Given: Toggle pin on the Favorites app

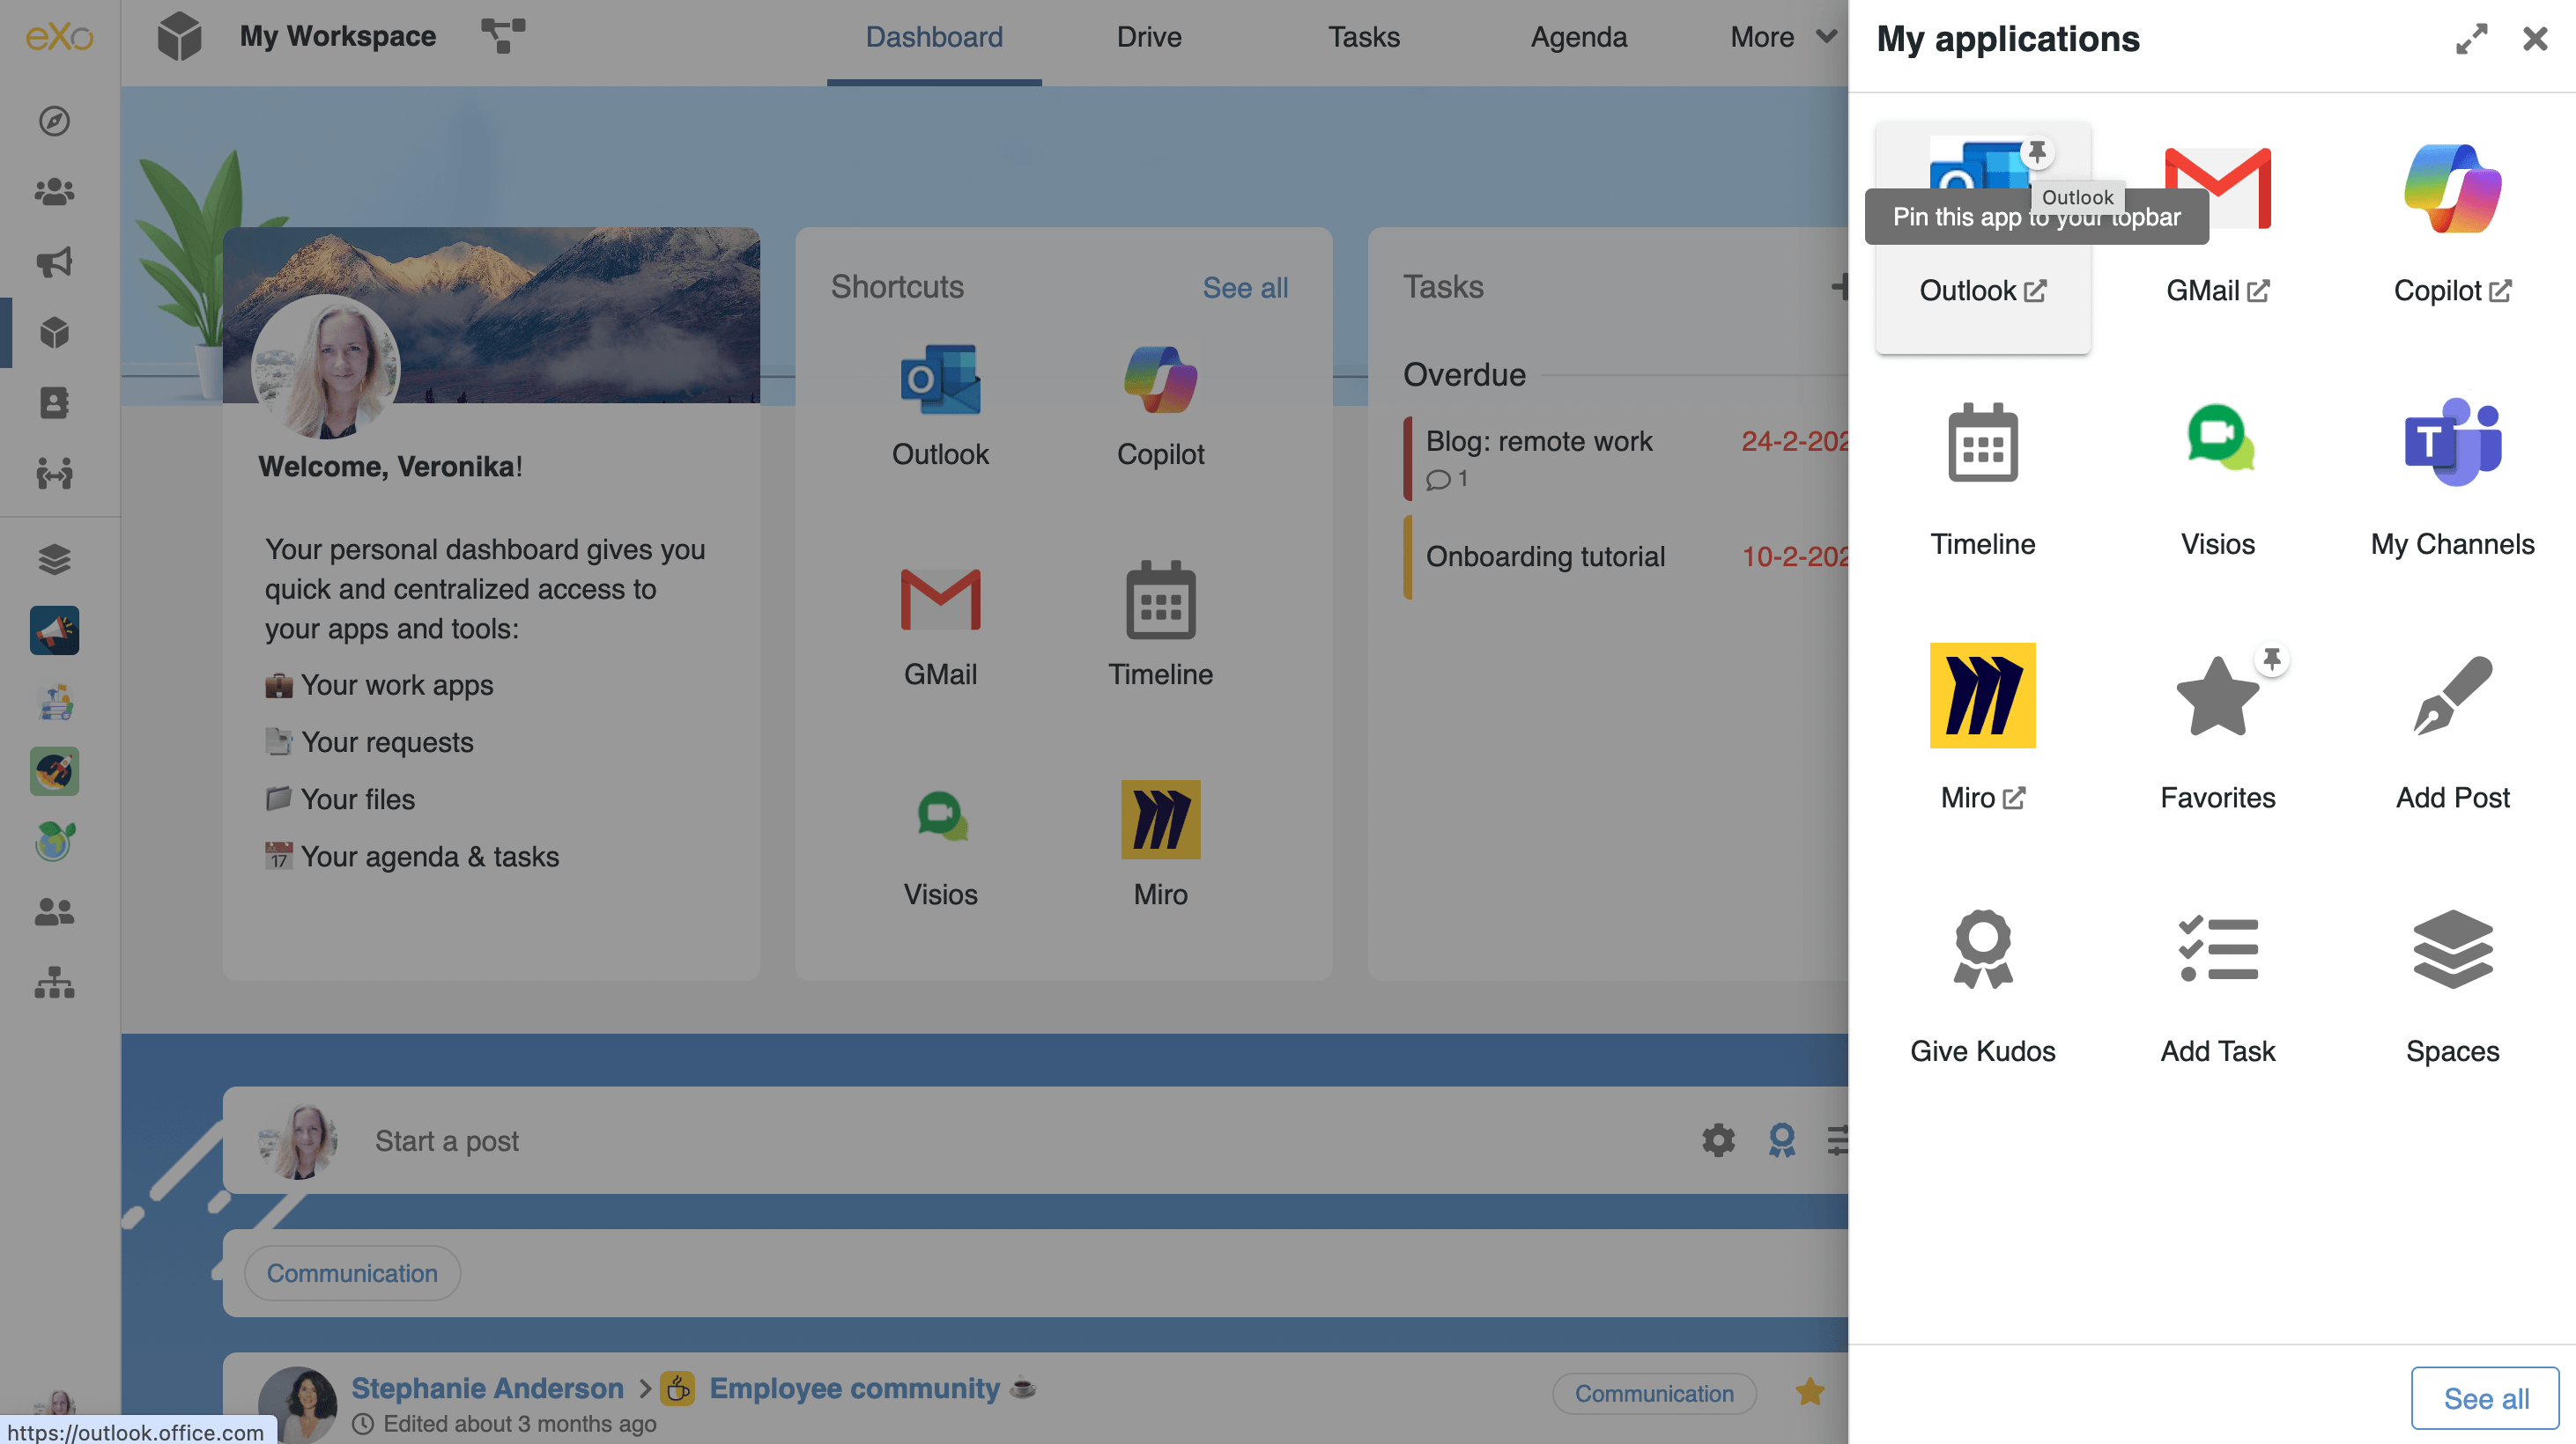Looking at the screenshot, I should click(x=2272, y=659).
